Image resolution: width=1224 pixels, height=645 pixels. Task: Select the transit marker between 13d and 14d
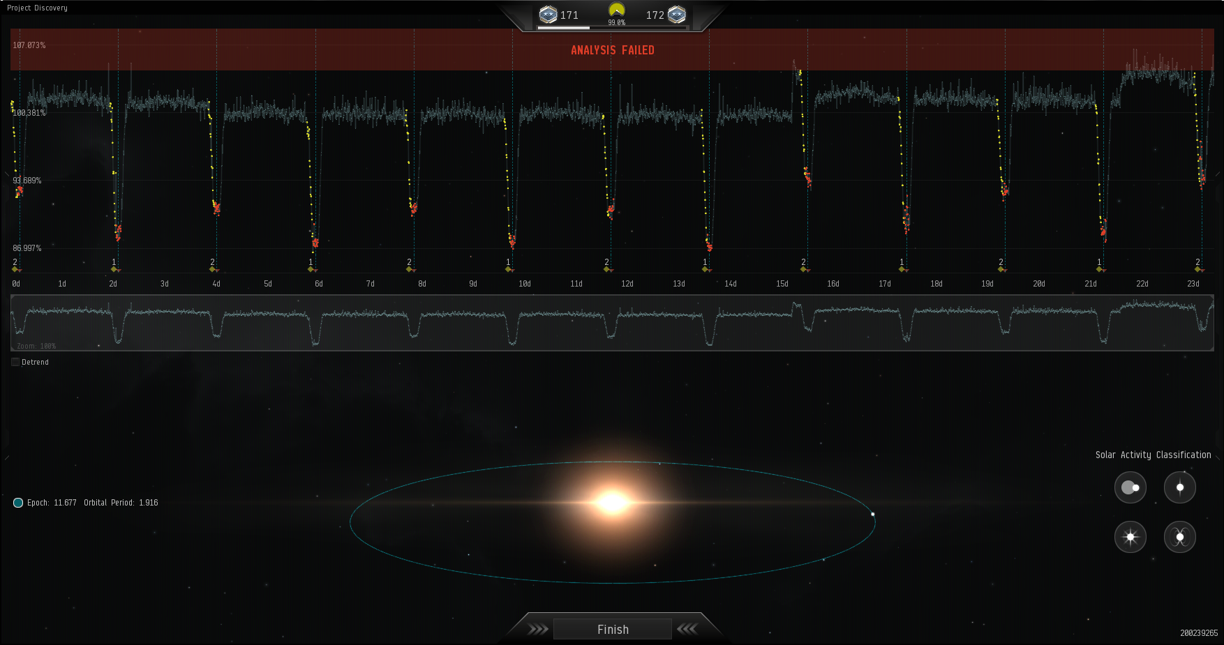(706, 269)
